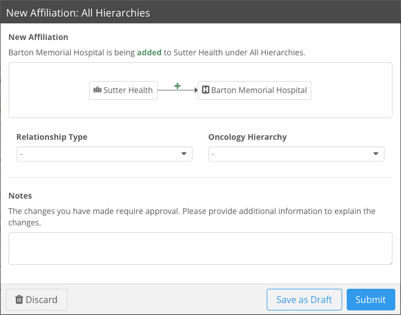Click the trash can icon on Discard
401x315 pixels.
(x=19, y=300)
